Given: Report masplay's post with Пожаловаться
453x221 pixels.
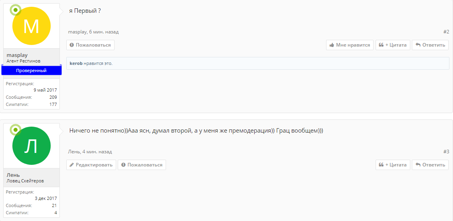Looking at the screenshot, I should (x=90, y=45).
